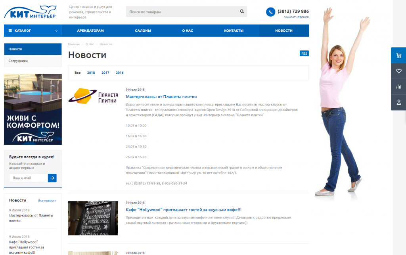Viewport: 406px width, 255px height.
Task: Expand the Каталог dropdown menu
Action: click(33, 31)
